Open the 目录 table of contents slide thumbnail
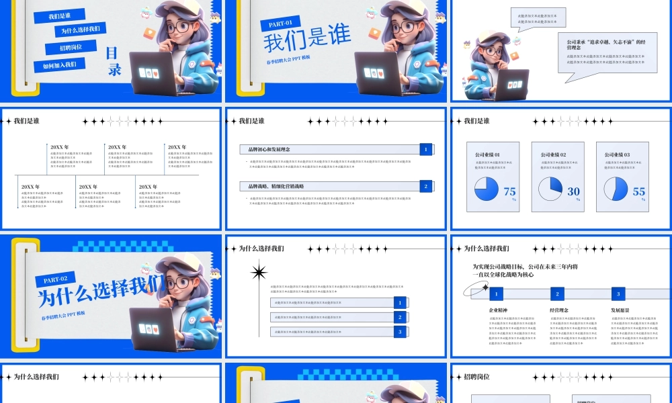 tap(111, 50)
